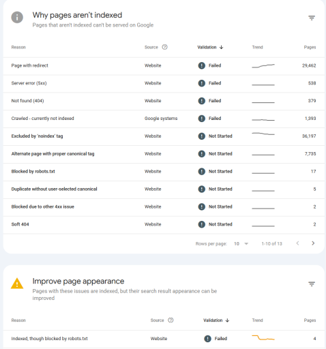Open the Server error (5xx) row
Image resolution: width=326 pixels, height=349 pixels.
[164, 83]
